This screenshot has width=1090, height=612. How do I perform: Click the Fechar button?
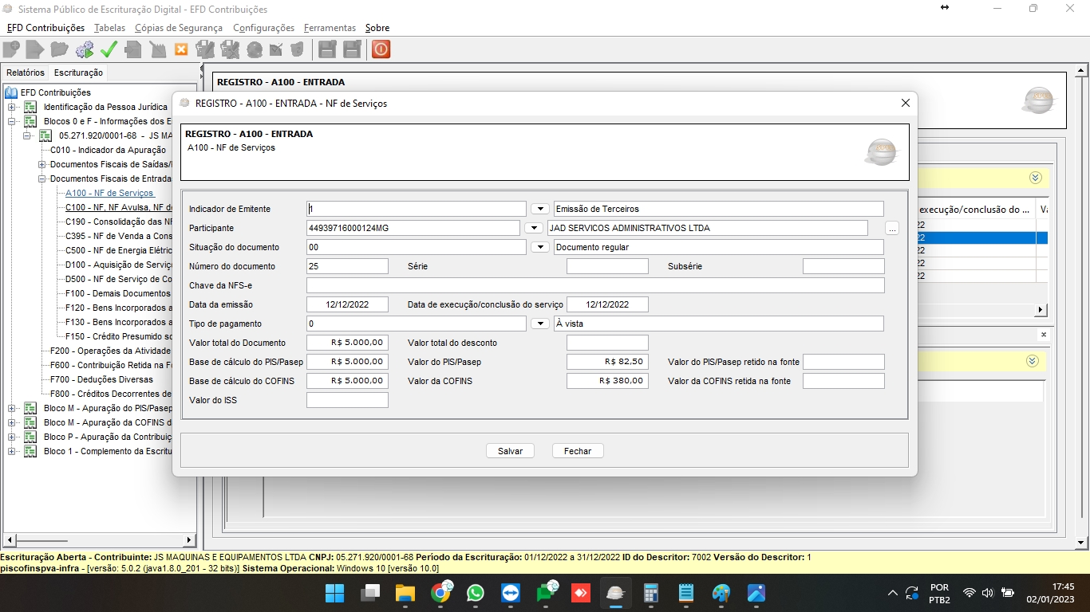[578, 451]
